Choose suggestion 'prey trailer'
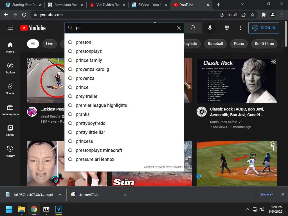The image size is (288, 216). tap(124, 96)
